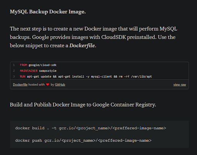The height and width of the screenshot is (155, 197).
Task: Click the line mentioning CloudSDK preinstalled
Action: (93, 37)
